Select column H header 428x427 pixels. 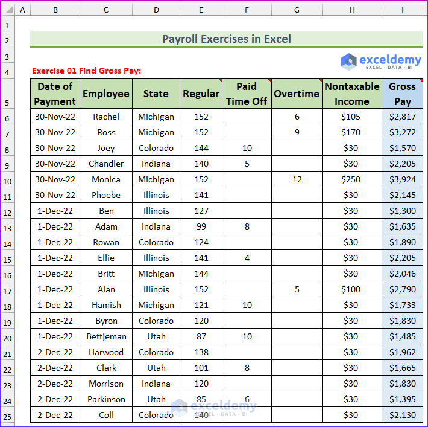click(x=352, y=10)
